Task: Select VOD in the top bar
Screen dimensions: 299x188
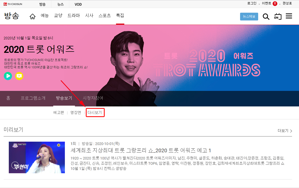Action: (78, 4)
